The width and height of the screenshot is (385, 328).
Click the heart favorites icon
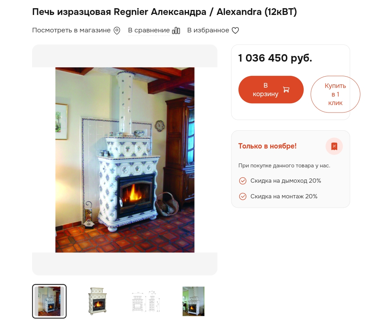point(235,30)
